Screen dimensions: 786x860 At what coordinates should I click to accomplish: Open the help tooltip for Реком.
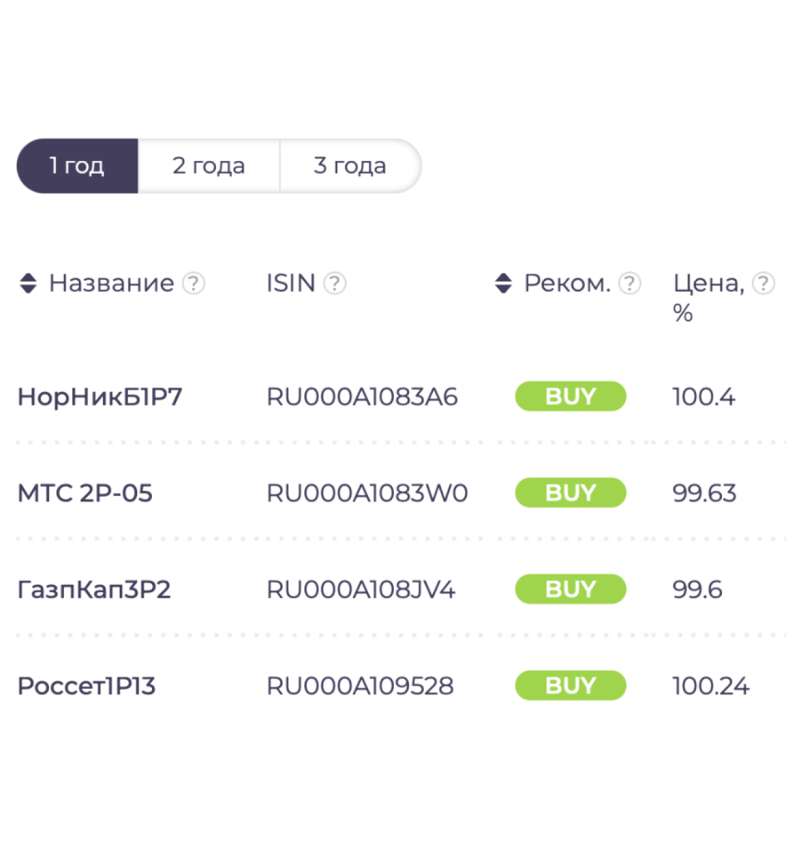point(629,283)
